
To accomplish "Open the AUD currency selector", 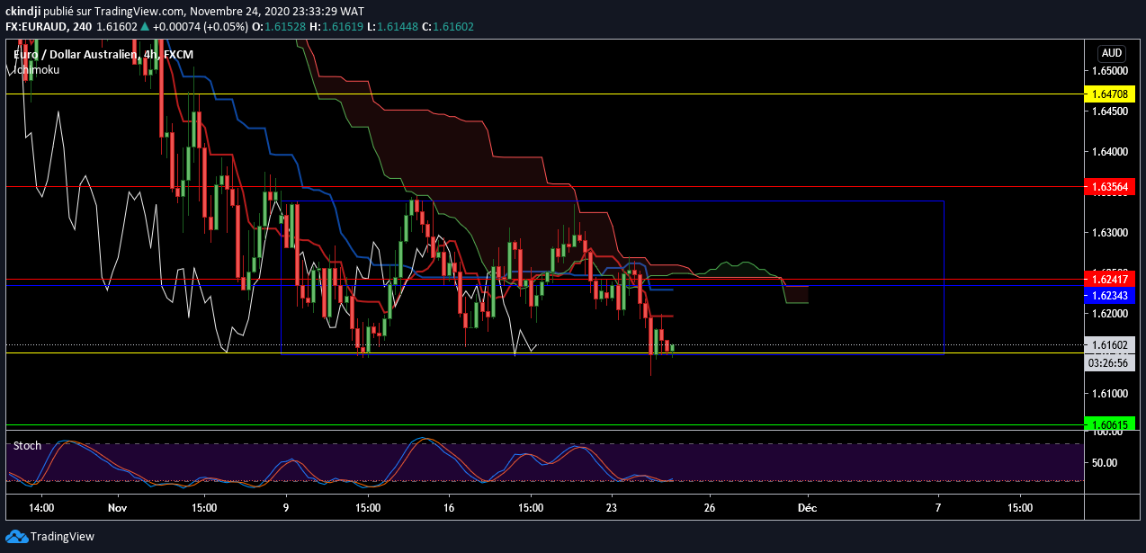I will (x=1111, y=53).
